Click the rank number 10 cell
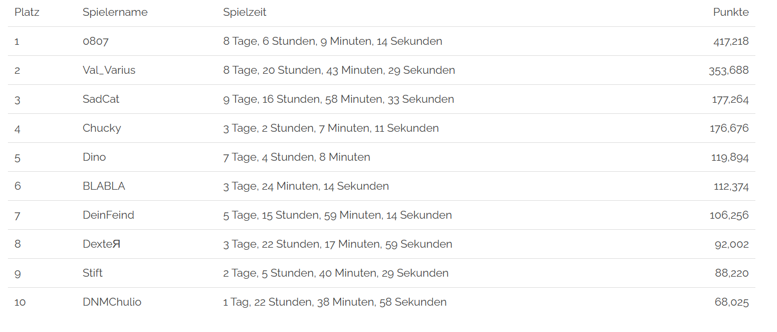This screenshot has width=777, height=332. pyautogui.click(x=20, y=302)
